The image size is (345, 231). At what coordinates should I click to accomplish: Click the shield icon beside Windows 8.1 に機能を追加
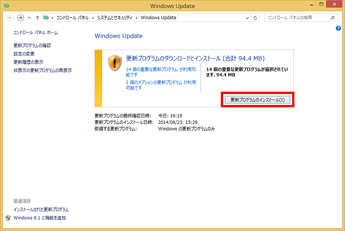coord(8,218)
